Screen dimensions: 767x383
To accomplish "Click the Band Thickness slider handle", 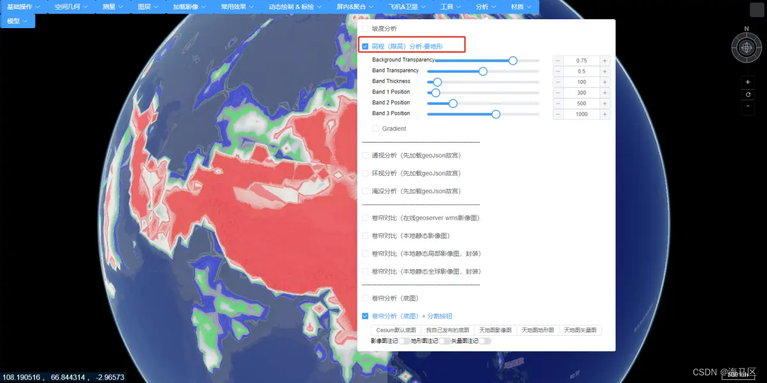I will click(x=438, y=82).
